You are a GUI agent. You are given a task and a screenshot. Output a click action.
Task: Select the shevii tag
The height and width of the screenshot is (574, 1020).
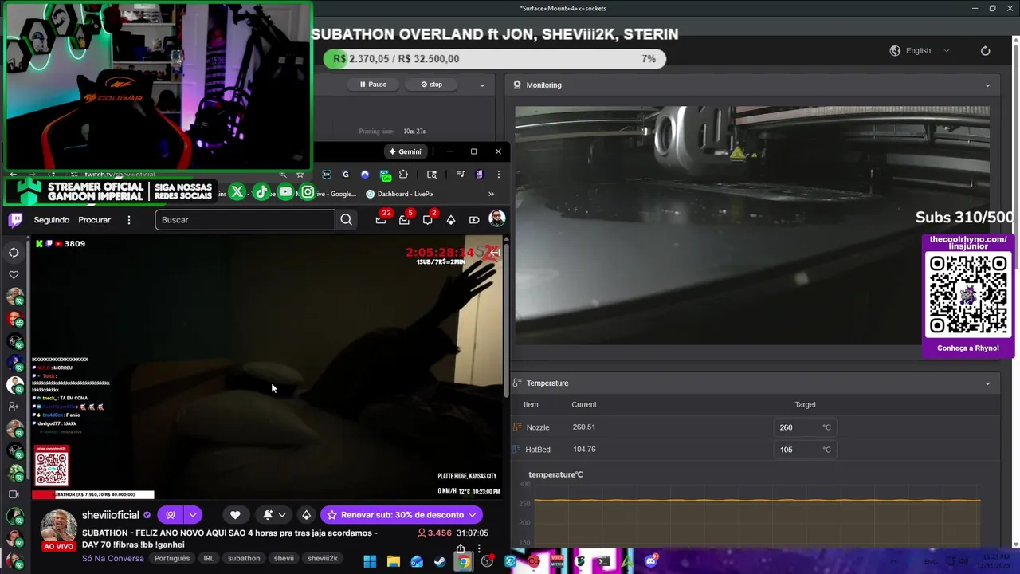click(x=284, y=558)
